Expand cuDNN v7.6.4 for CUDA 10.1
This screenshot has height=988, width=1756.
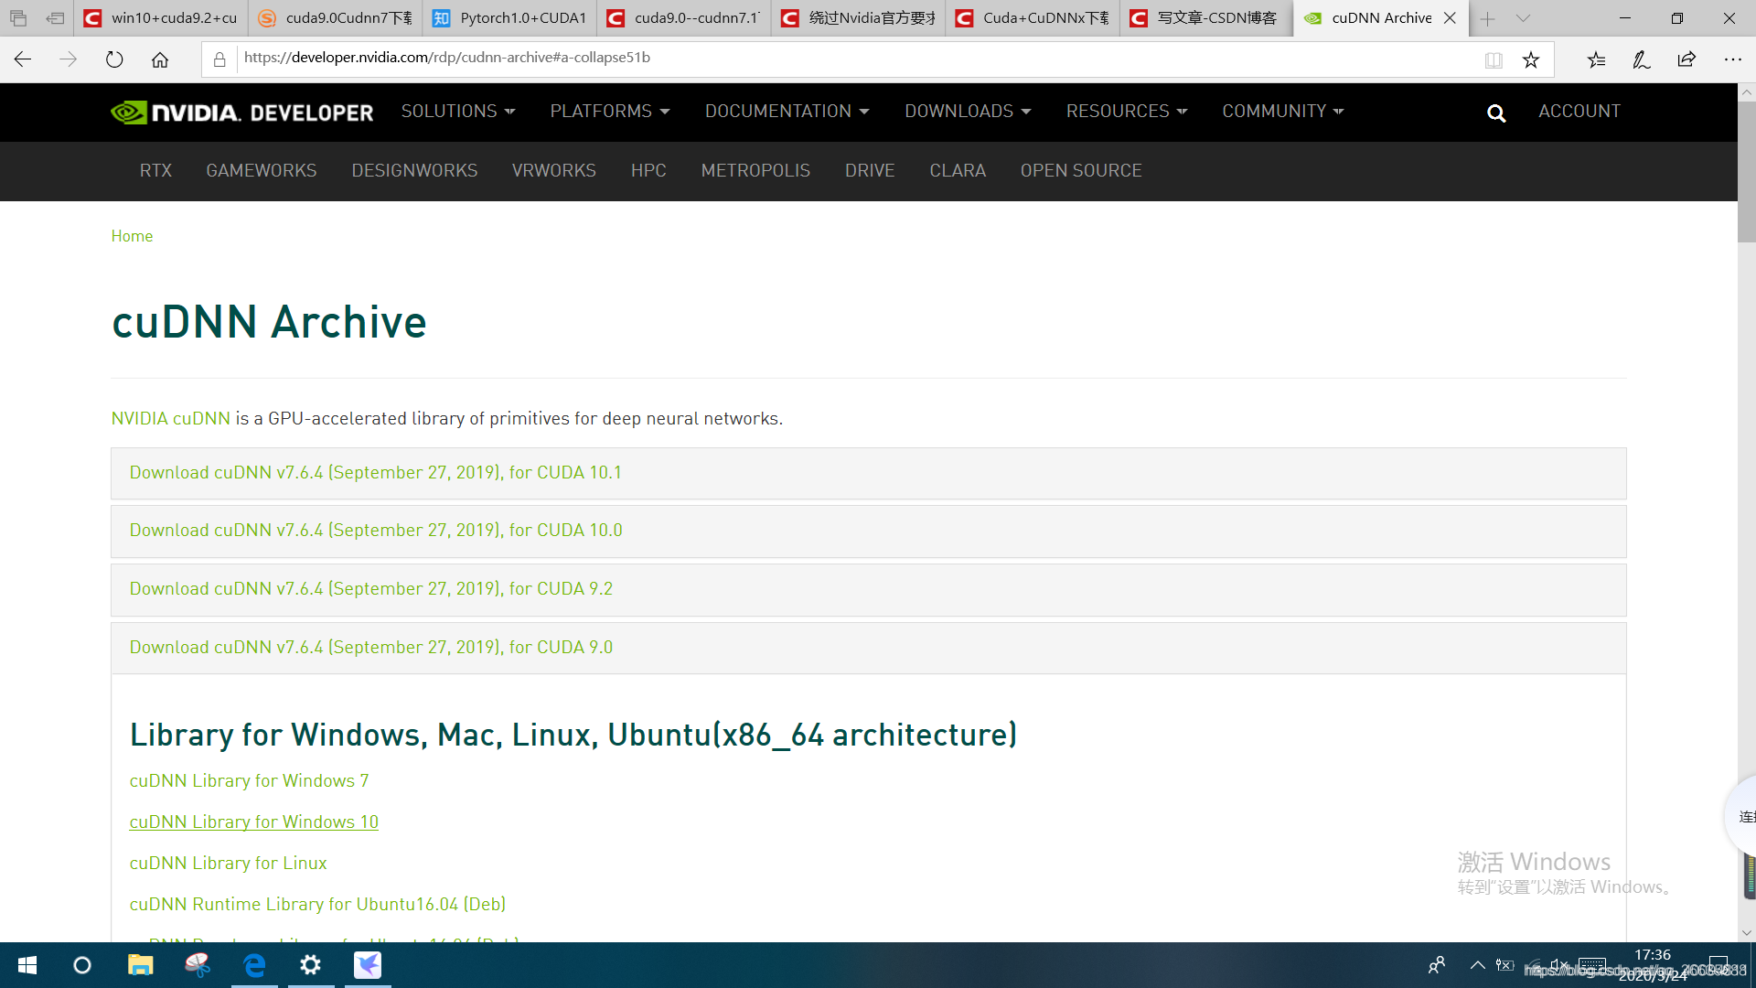[868, 473]
